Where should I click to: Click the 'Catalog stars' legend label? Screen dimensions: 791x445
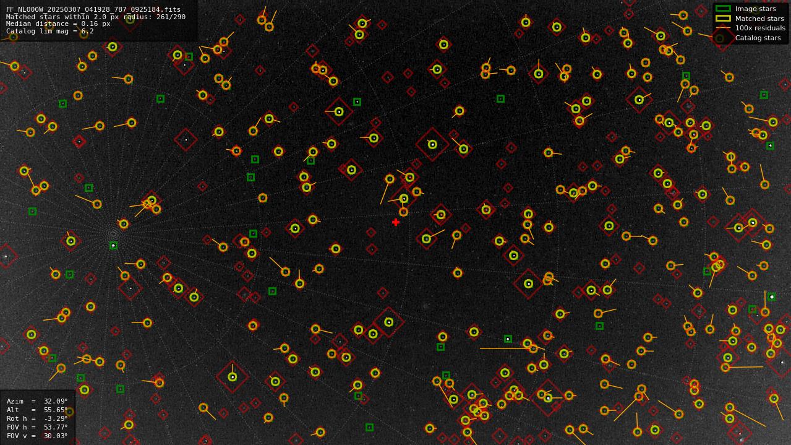(x=758, y=38)
